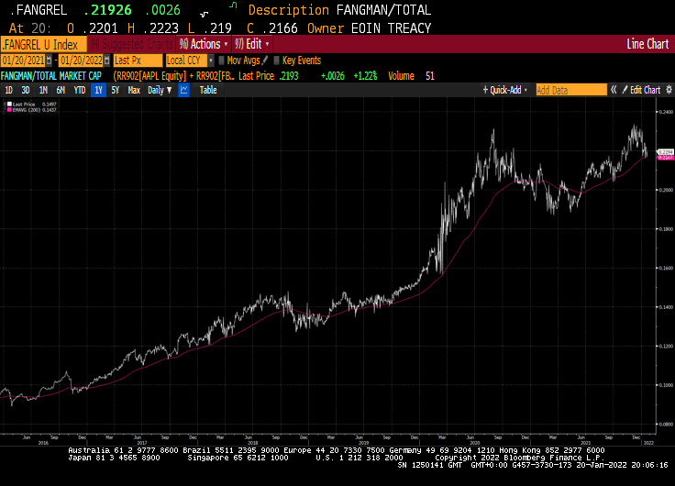Image resolution: width=675 pixels, height=486 pixels.
Task: Click the double-chevron collapse icon
Action: pos(614,90)
